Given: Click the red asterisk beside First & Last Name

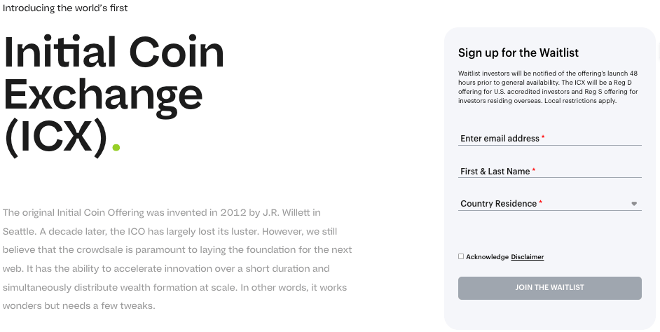Looking at the screenshot, I should [x=534, y=171].
